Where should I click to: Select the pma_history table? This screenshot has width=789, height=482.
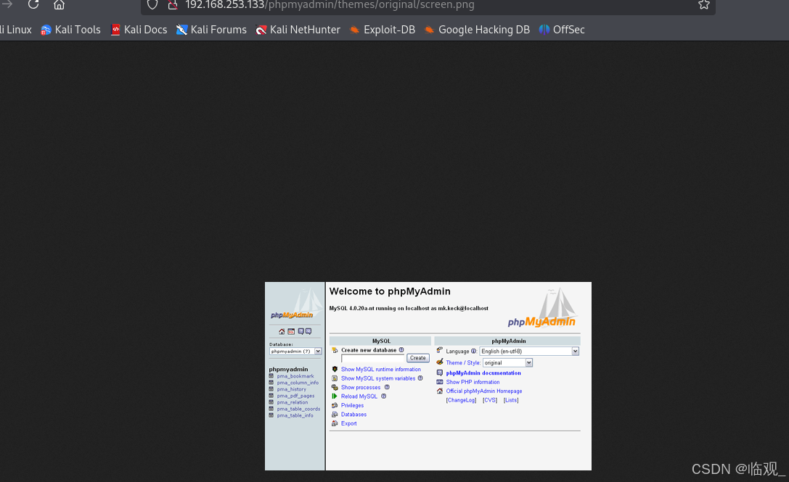[291, 389]
